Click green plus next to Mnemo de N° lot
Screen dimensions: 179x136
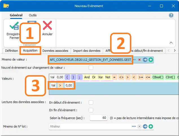[151, 126]
